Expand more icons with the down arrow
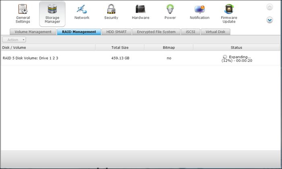This screenshot has width=282, height=169. pos(270,20)
